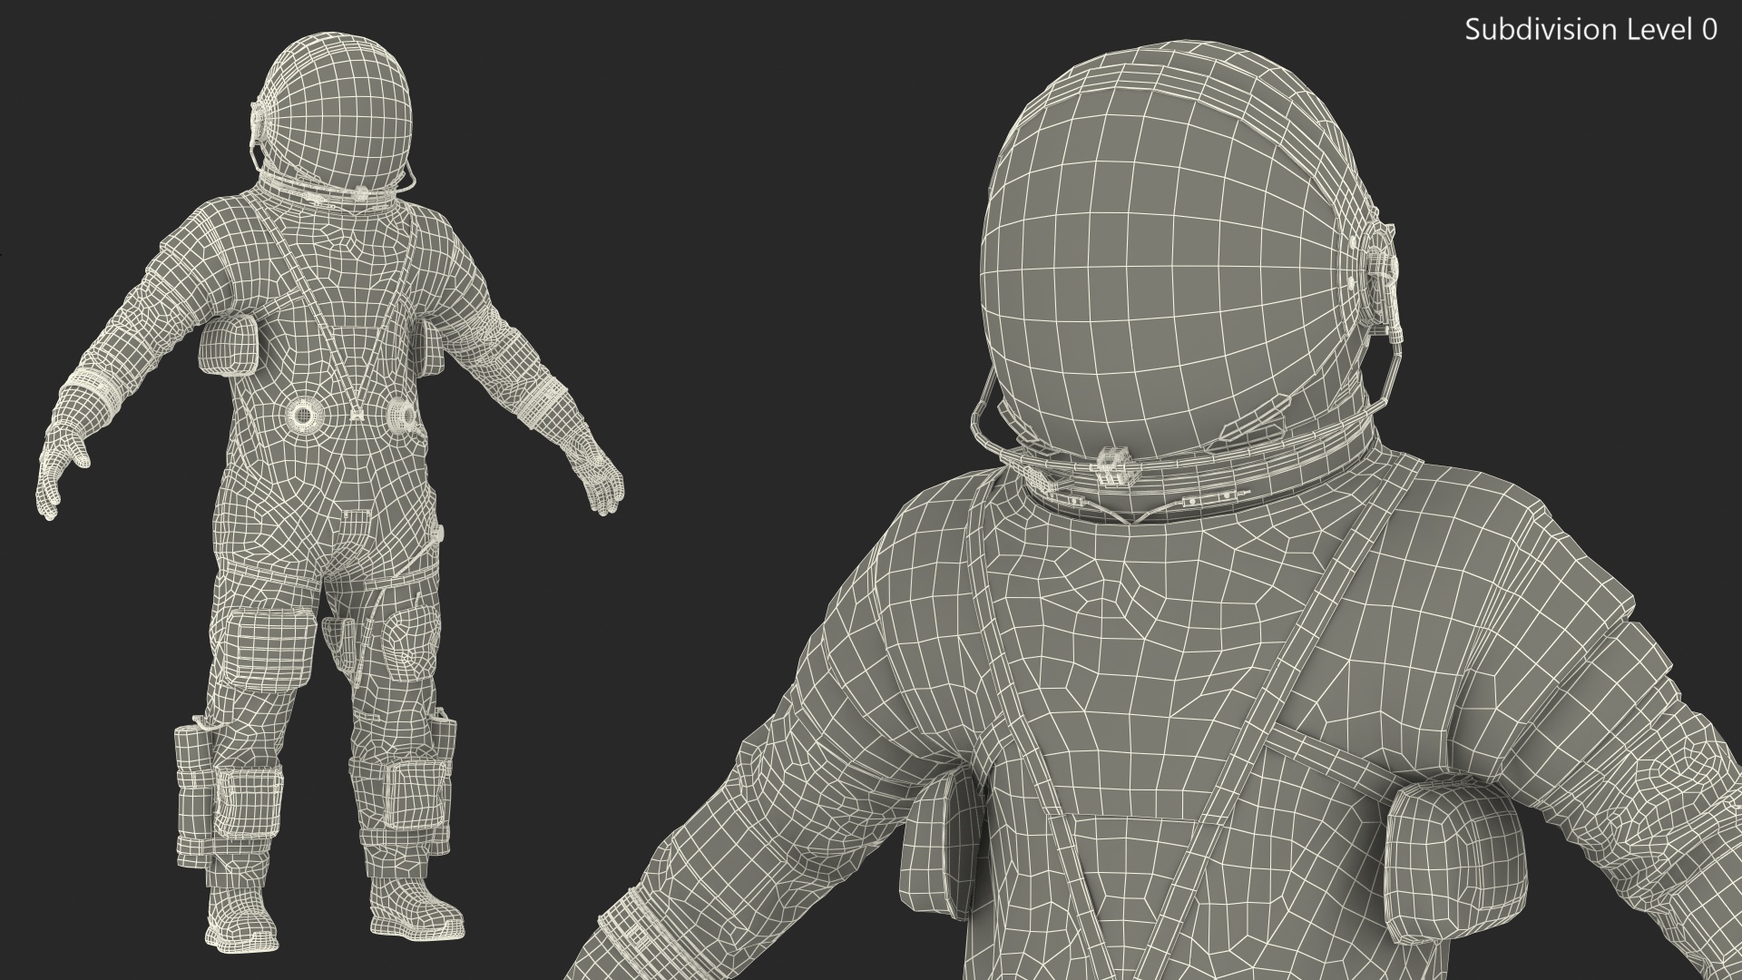The image size is (1742, 980).
Task: Click center buckle between the chest connectors
Action: [x=357, y=415]
